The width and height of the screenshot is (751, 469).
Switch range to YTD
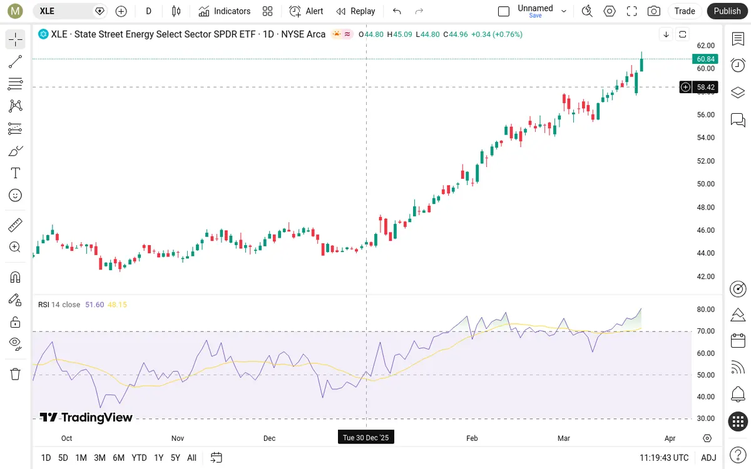click(139, 458)
